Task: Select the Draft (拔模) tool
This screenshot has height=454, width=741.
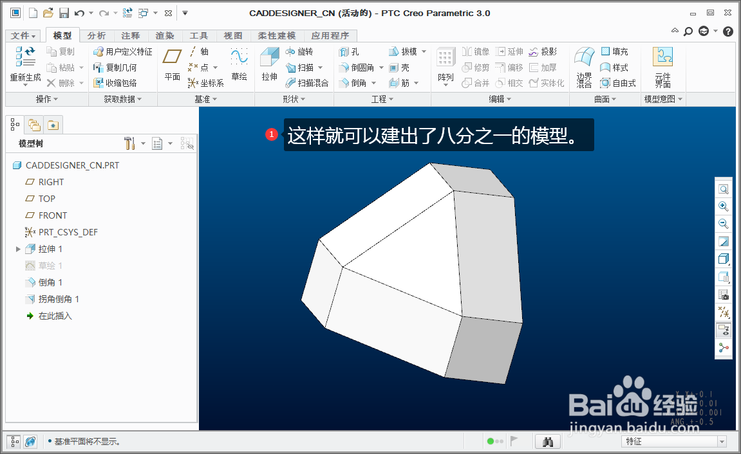Action: click(403, 51)
